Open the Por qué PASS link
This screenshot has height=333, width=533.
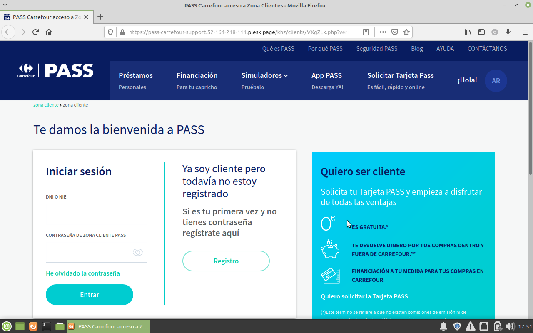(325, 49)
